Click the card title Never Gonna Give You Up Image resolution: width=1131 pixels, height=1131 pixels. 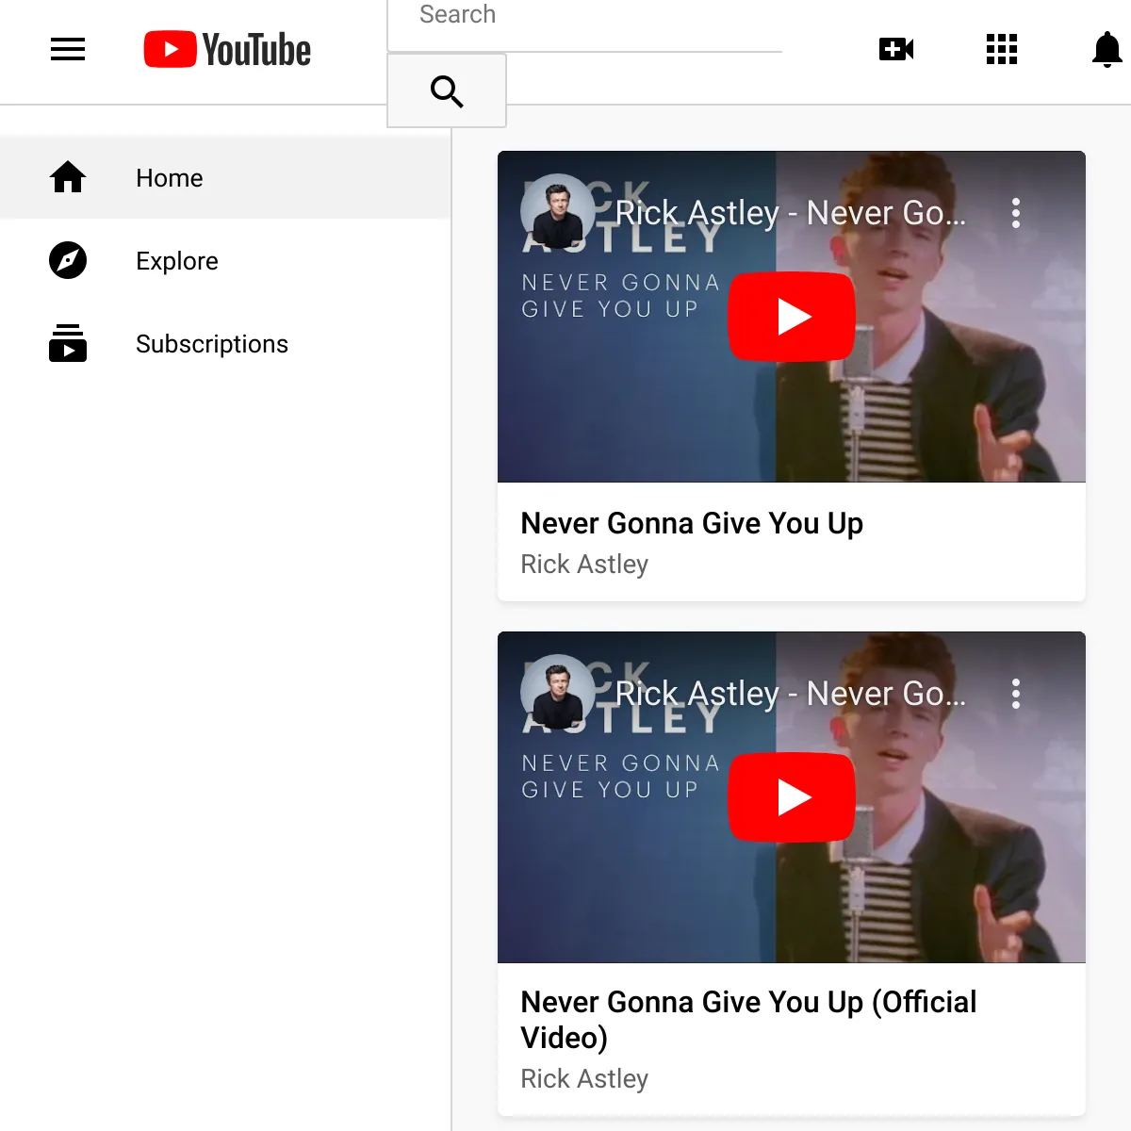[x=692, y=523]
